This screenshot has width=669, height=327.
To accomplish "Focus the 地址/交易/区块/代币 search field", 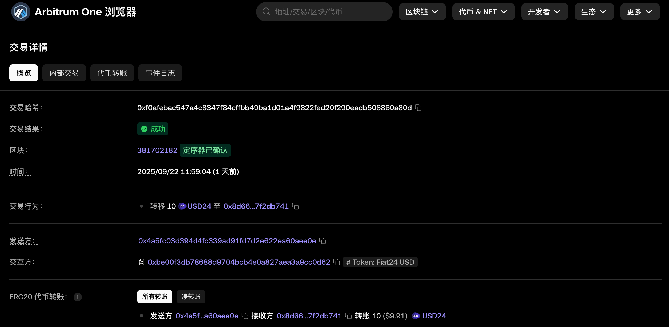I will click(x=328, y=12).
